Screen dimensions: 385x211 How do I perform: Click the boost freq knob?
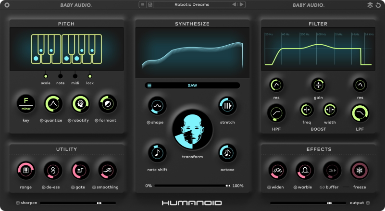[307, 110]
